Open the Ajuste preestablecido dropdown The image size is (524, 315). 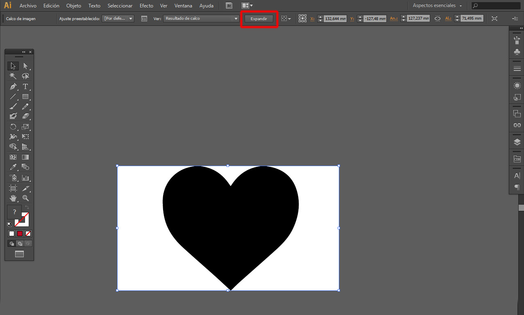coord(118,18)
